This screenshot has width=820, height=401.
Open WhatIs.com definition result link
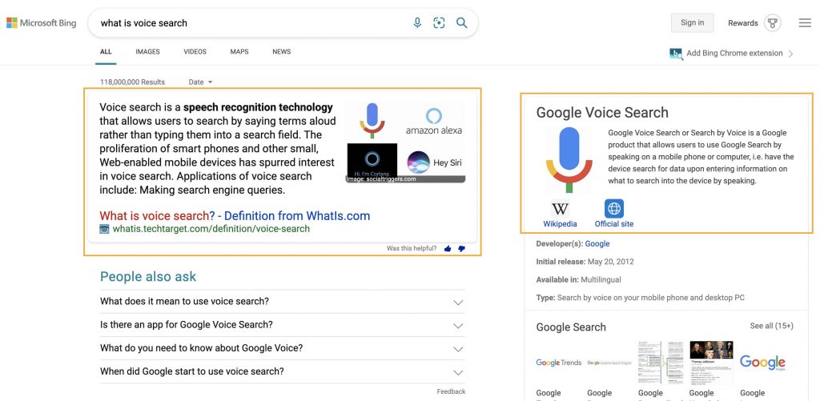point(235,216)
